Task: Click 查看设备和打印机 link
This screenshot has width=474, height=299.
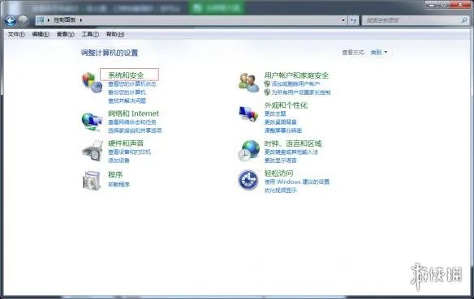Action: pos(129,152)
